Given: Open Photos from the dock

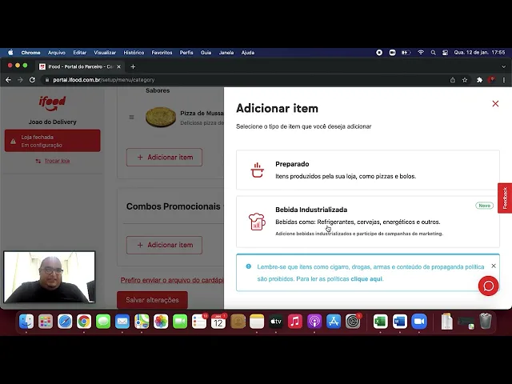Looking at the screenshot, I should pyautogui.click(x=161, y=322).
